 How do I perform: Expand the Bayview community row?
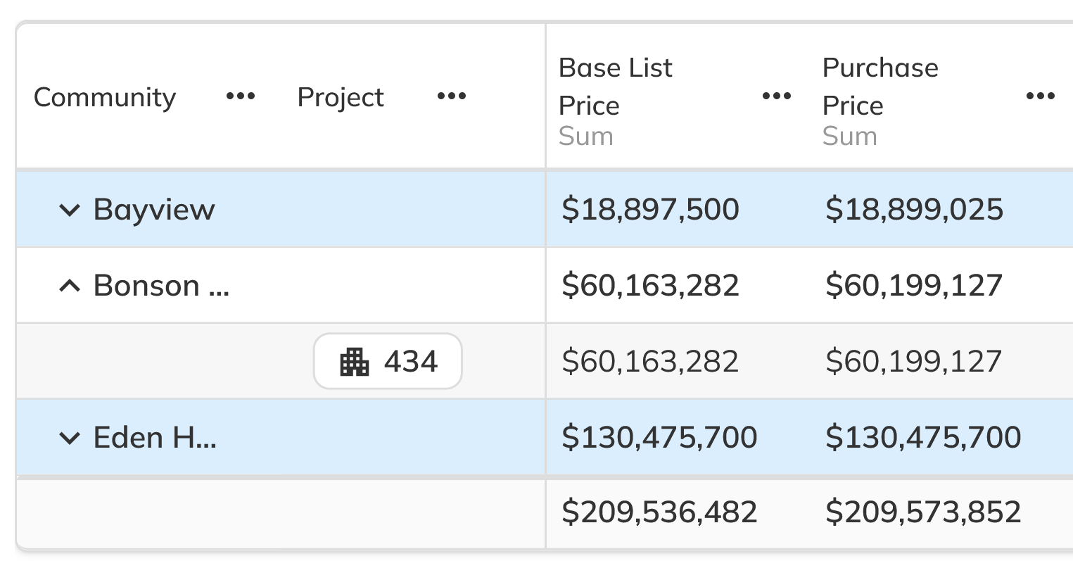coord(69,210)
